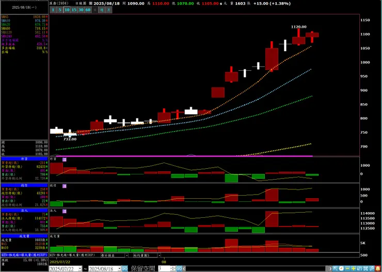Open the end date 2025/08/18 dropdown
The height and width of the screenshot is (272, 382).
tap(119, 268)
